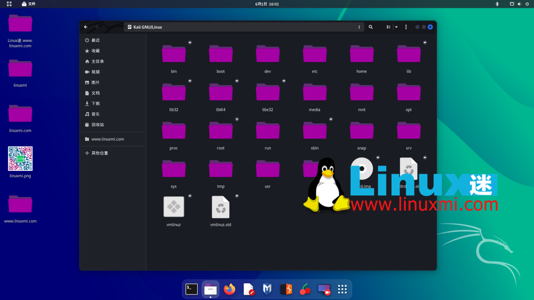Launch Burp Suite from the dock
The height and width of the screenshot is (300, 534).
[286, 289]
